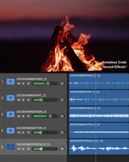The width and height of the screenshot is (129, 162).
Task: Click loop icon on region 2022003806001905_12
Action: (x=99, y=75)
